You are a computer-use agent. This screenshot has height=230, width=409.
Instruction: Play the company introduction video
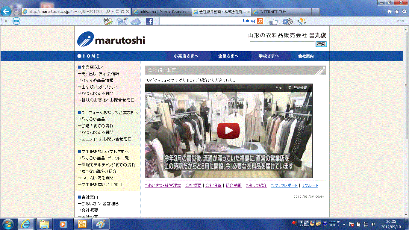(228, 131)
